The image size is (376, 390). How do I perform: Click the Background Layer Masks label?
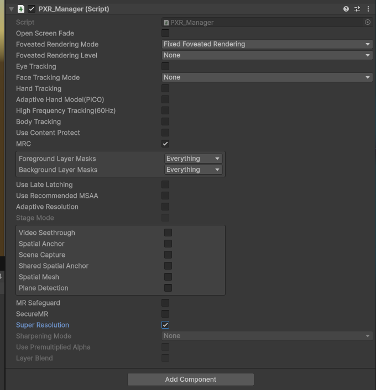tap(58, 170)
